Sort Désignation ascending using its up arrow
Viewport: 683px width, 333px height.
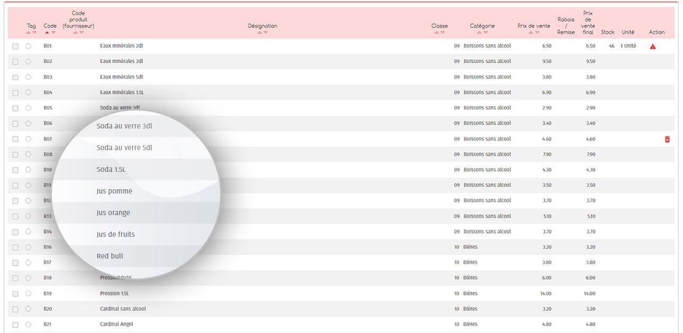point(259,33)
